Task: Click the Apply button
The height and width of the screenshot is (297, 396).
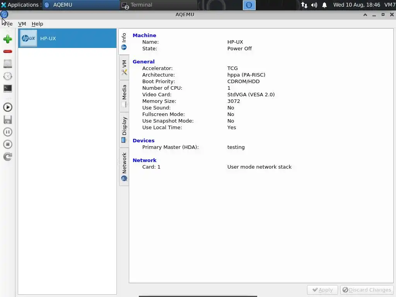Action: (323, 290)
